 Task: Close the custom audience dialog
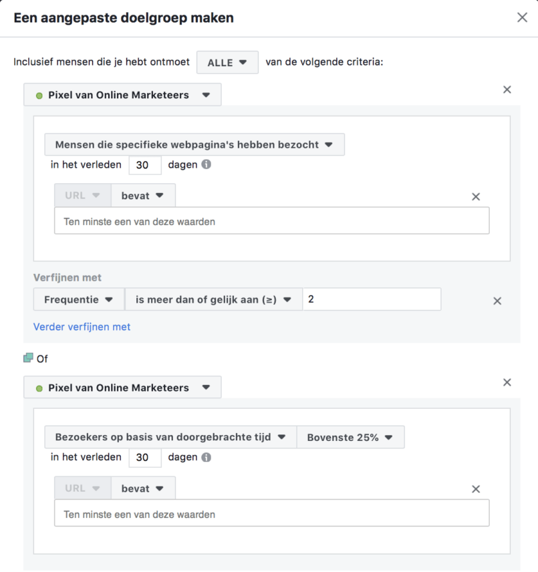coord(522,18)
